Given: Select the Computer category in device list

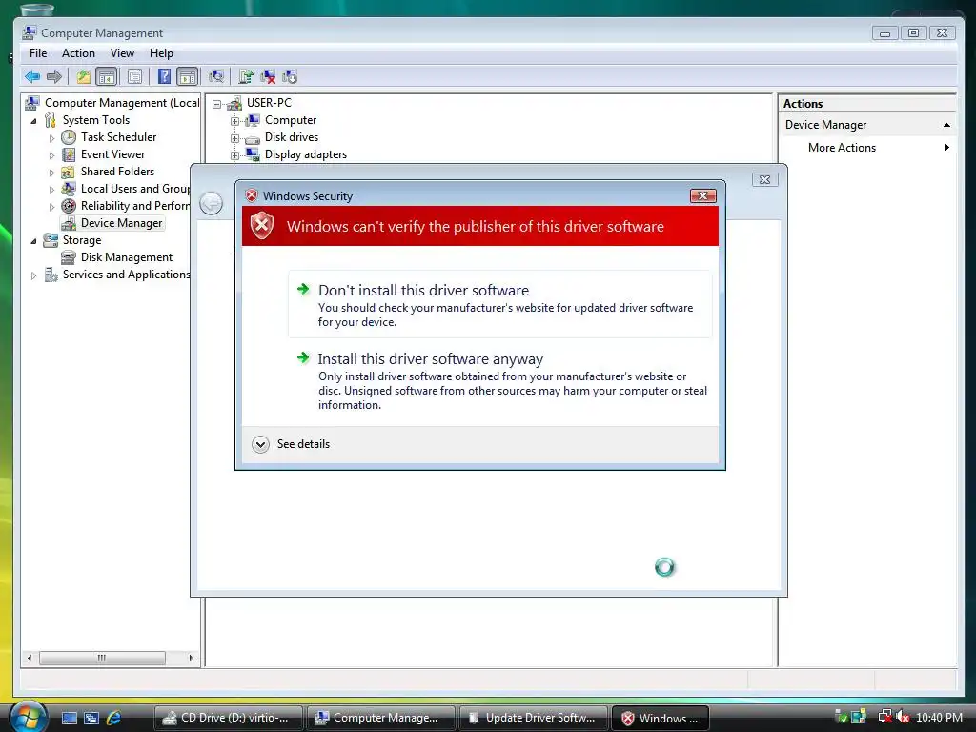Looking at the screenshot, I should point(291,120).
